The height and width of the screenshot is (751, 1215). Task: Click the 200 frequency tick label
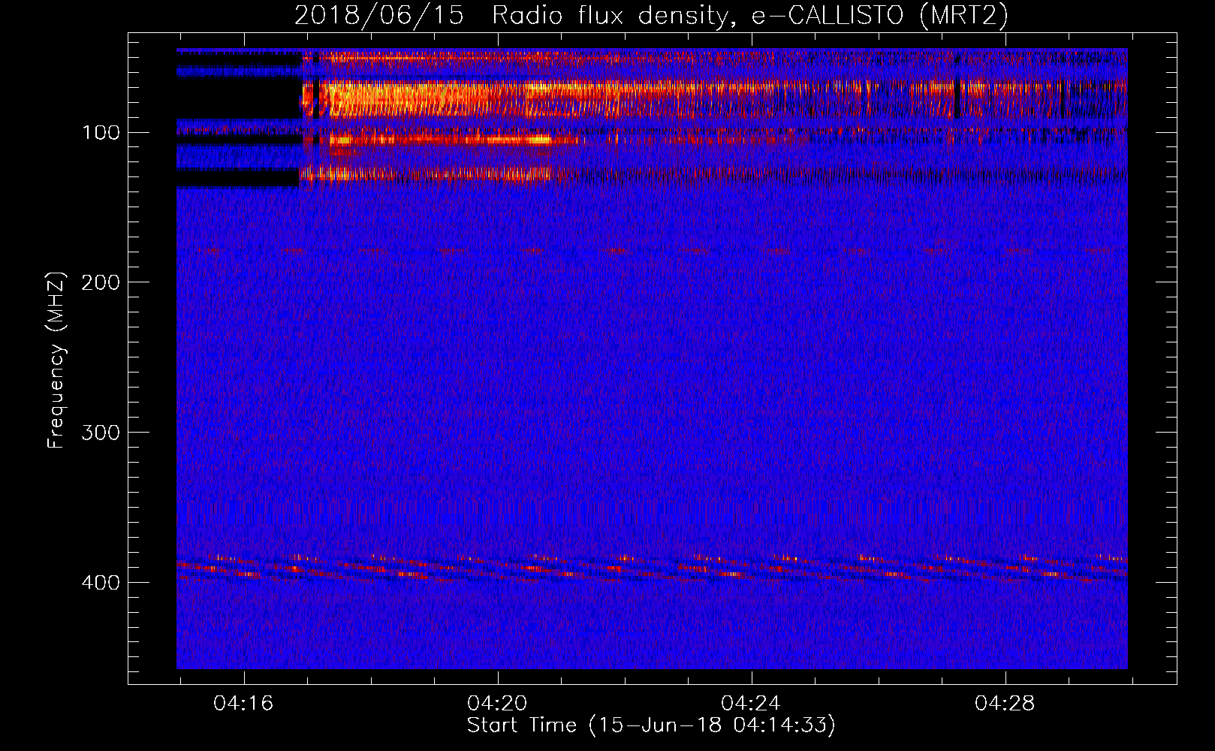click(101, 282)
